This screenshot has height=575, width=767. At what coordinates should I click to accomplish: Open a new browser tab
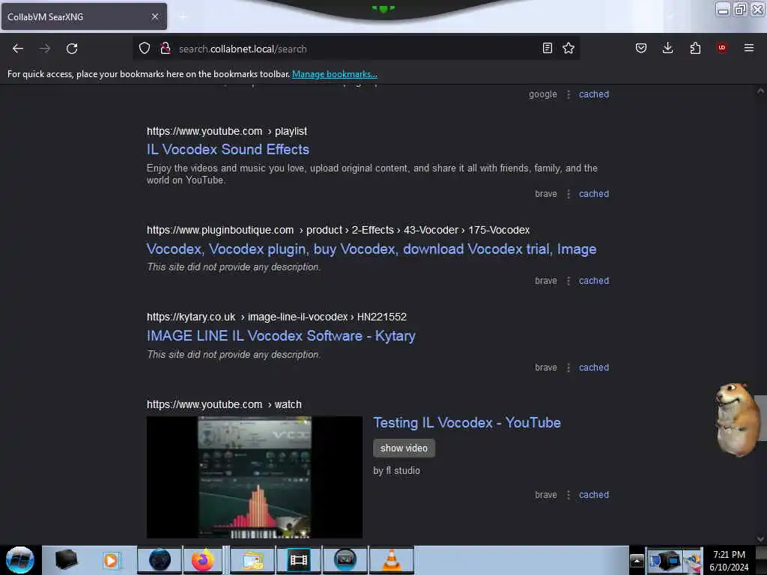point(184,17)
